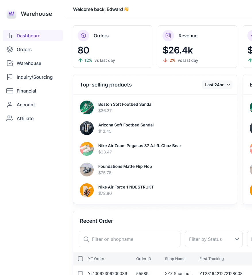Click the $75.78 price
Viewport: 252px width, 275px height.
pyautogui.click(x=105, y=173)
